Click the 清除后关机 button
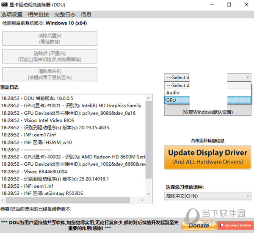This screenshot has width=254, height=233. [50, 74]
